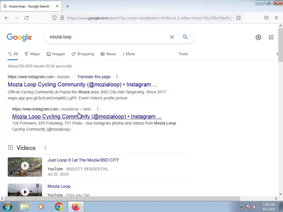
Task: Click the browser address bar URL
Action: [x=150, y=18]
